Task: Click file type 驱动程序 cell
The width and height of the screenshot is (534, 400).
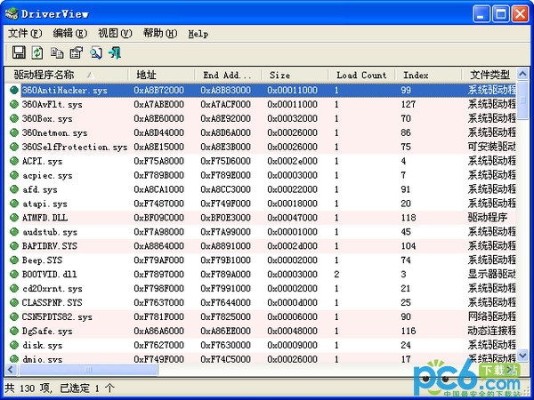Action: pyautogui.click(x=488, y=218)
